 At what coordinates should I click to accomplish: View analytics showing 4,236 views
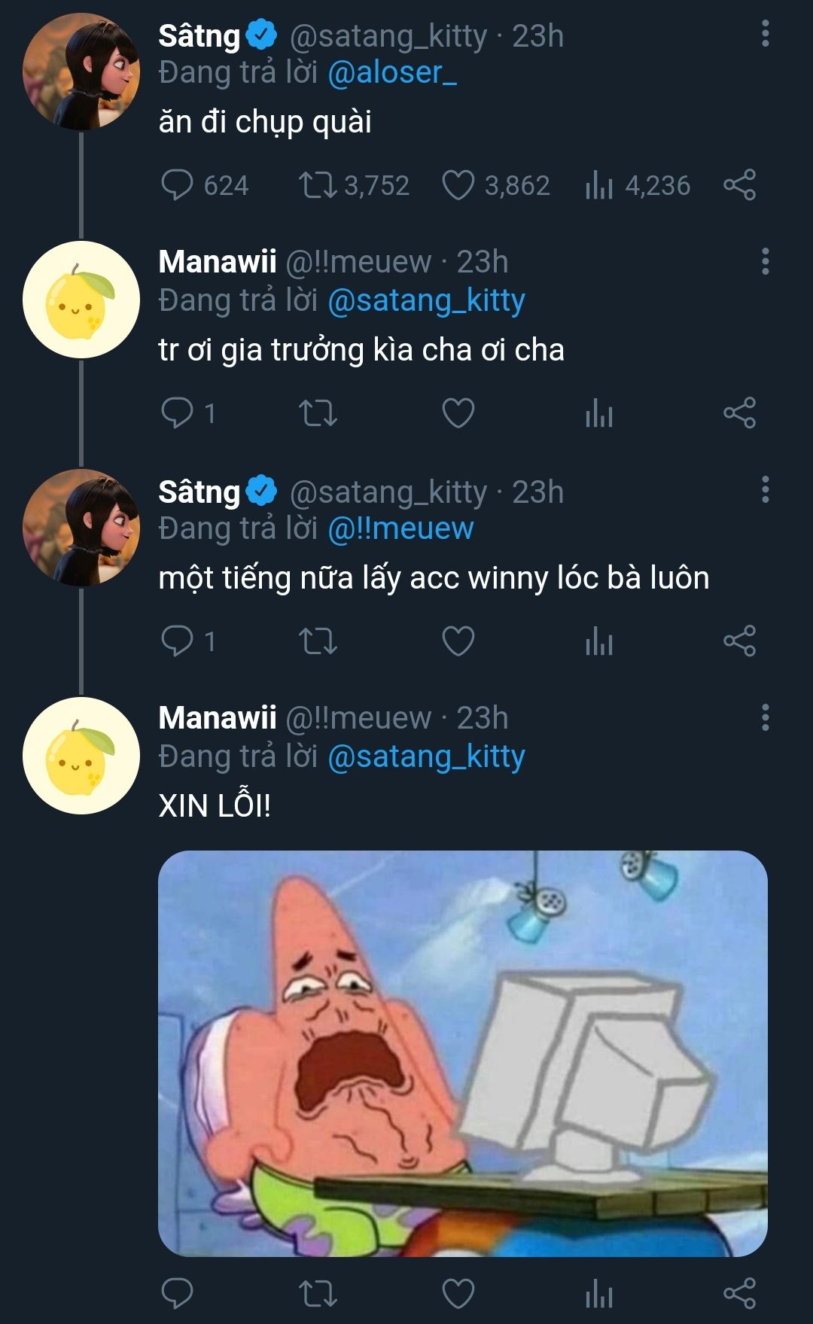tap(599, 185)
